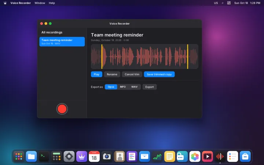Viewport: 264px width, 165px height.
Task: Start a new recording with the red record button
Action: [62, 109]
